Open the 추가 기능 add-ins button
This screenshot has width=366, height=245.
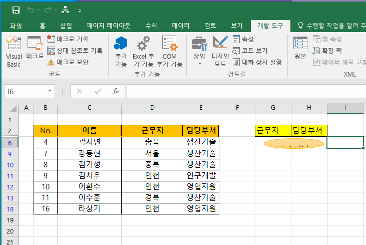coord(121,52)
